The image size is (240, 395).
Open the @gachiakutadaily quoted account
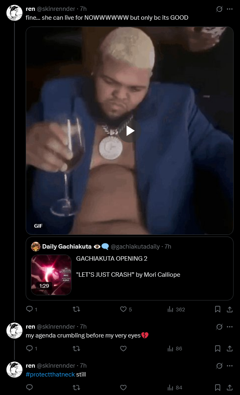135,246
